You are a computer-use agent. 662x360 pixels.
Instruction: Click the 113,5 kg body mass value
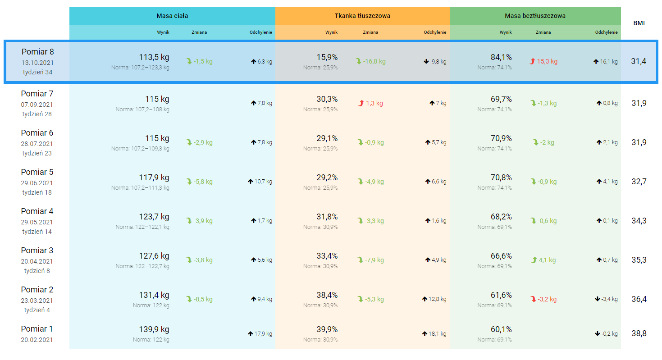[154, 57]
